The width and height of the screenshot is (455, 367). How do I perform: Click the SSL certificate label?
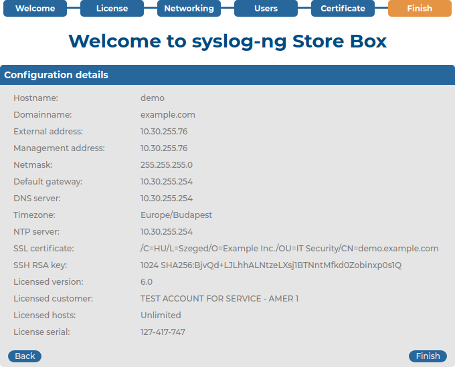coord(43,249)
